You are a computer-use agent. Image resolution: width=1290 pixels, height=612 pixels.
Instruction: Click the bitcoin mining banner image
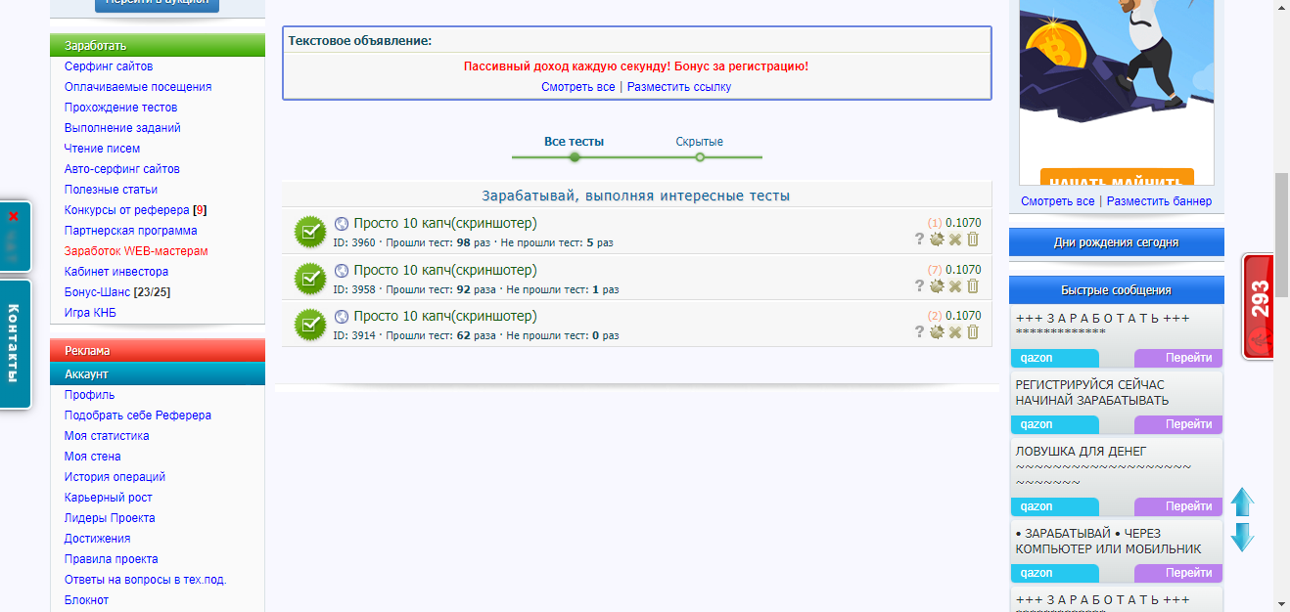pos(1117,93)
